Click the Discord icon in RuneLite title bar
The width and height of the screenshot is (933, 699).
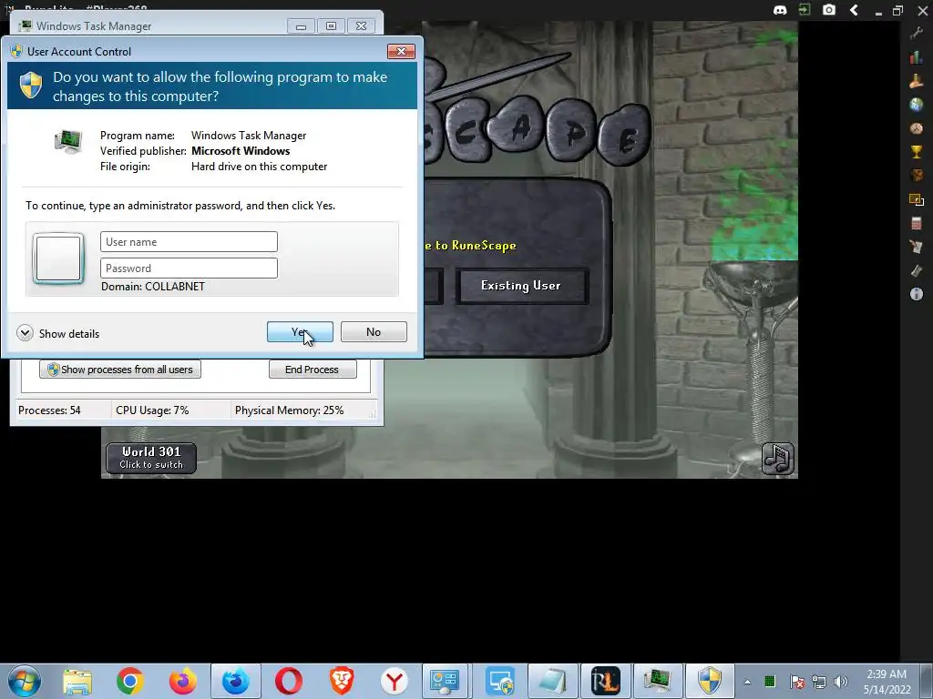tap(780, 10)
